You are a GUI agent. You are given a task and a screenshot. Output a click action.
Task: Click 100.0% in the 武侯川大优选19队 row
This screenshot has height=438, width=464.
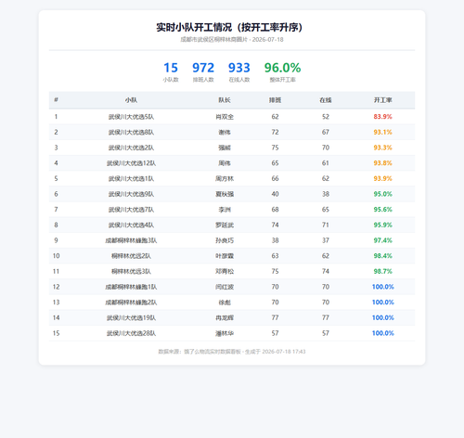tap(382, 317)
